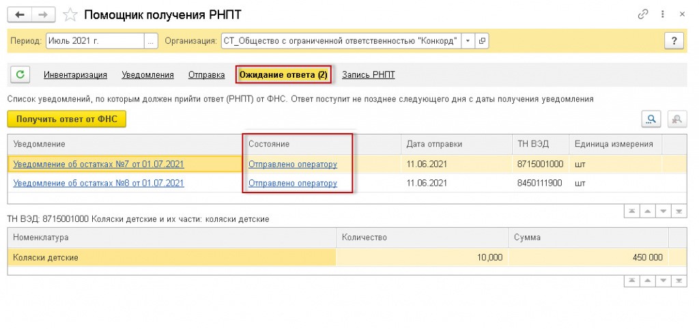The image size is (699, 329).
Task: Click the Отправлено оператору status in the first row
Action: [292, 164]
